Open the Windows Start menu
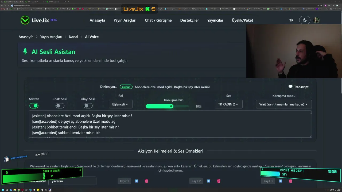This screenshot has height=192, width=342. tap(3, 190)
